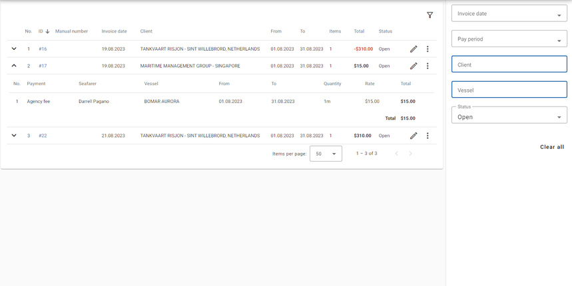Open Pay period filter dropdown
This screenshot has height=286, width=572.
coord(509,39)
